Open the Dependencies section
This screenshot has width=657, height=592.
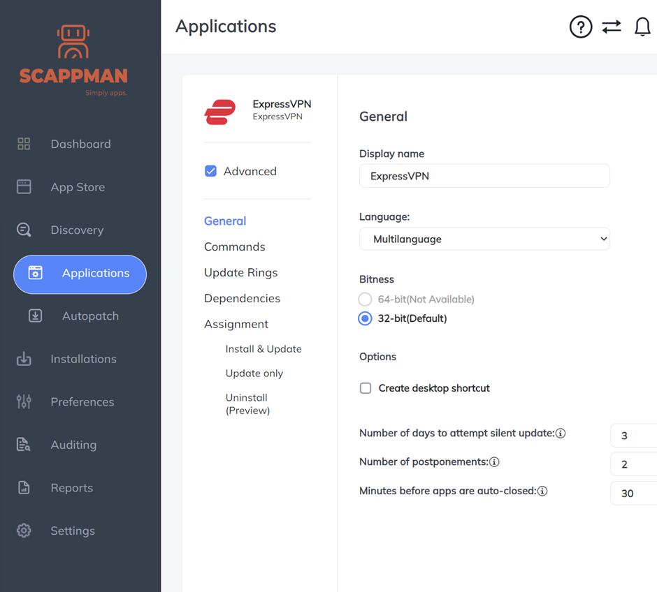[x=242, y=298]
